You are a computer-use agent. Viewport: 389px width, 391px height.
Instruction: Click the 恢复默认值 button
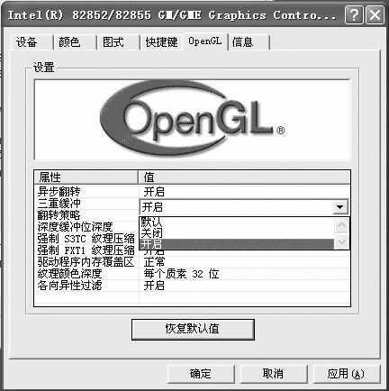[x=193, y=329]
